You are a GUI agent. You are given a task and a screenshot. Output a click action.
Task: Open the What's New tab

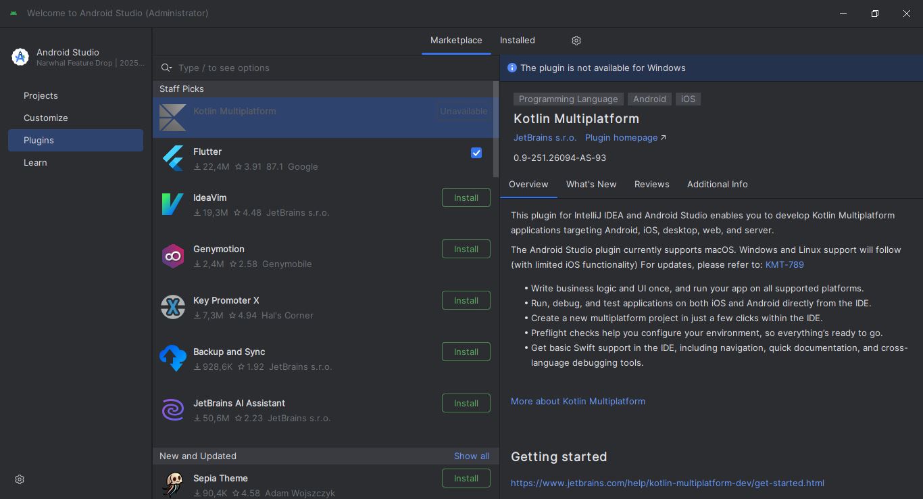[x=591, y=184]
